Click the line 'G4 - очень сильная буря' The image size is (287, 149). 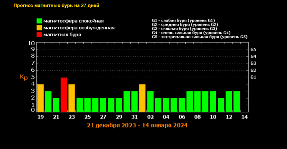191,33
